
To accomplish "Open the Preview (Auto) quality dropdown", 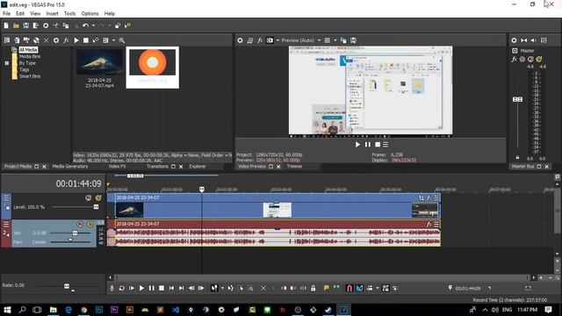I will click(300, 40).
